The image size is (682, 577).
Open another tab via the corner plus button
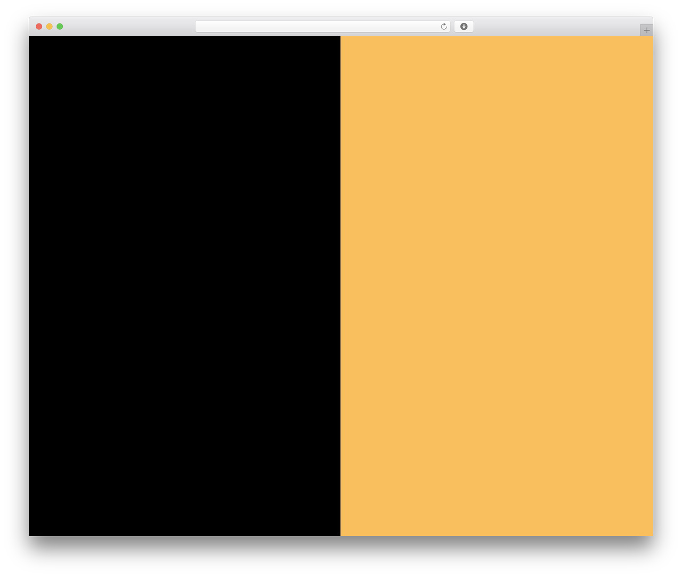pos(646,30)
